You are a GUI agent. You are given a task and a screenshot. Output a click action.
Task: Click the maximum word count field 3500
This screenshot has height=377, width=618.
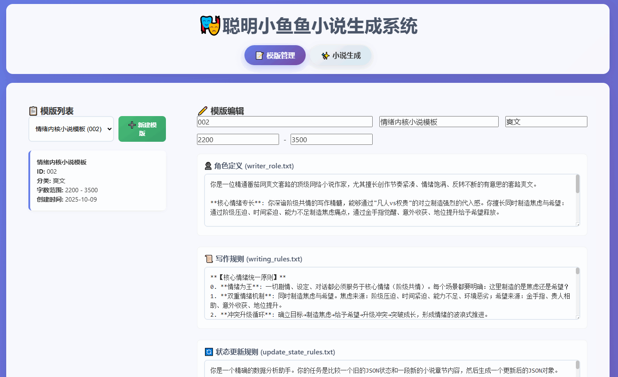pyautogui.click(x=331, y=140)
